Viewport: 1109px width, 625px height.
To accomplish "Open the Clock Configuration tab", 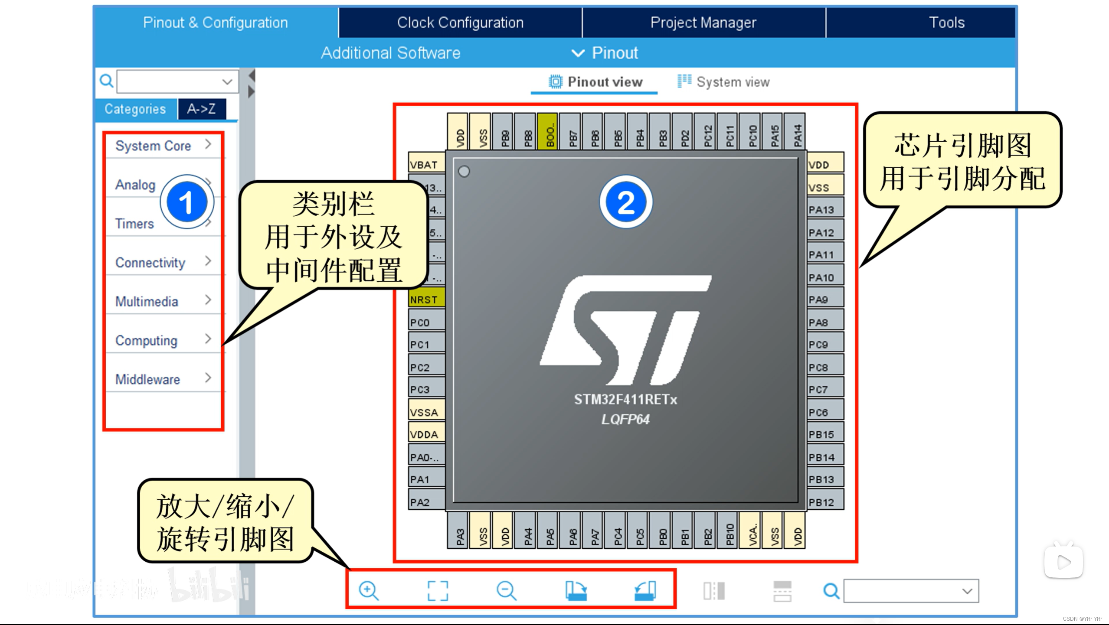I will 460,23.
